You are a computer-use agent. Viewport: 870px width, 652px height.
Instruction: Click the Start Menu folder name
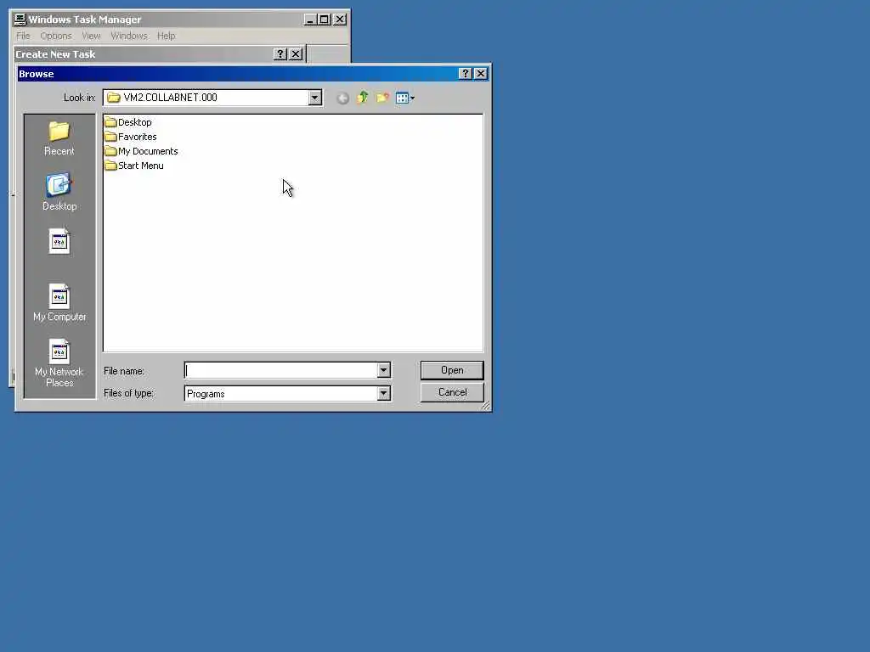(140, 166)
